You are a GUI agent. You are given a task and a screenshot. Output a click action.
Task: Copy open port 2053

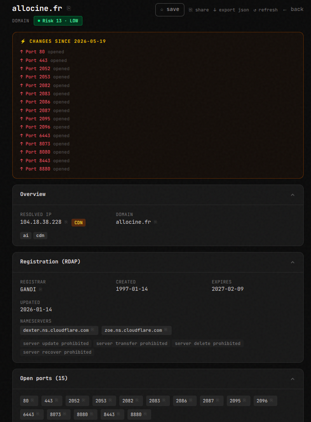111,400
